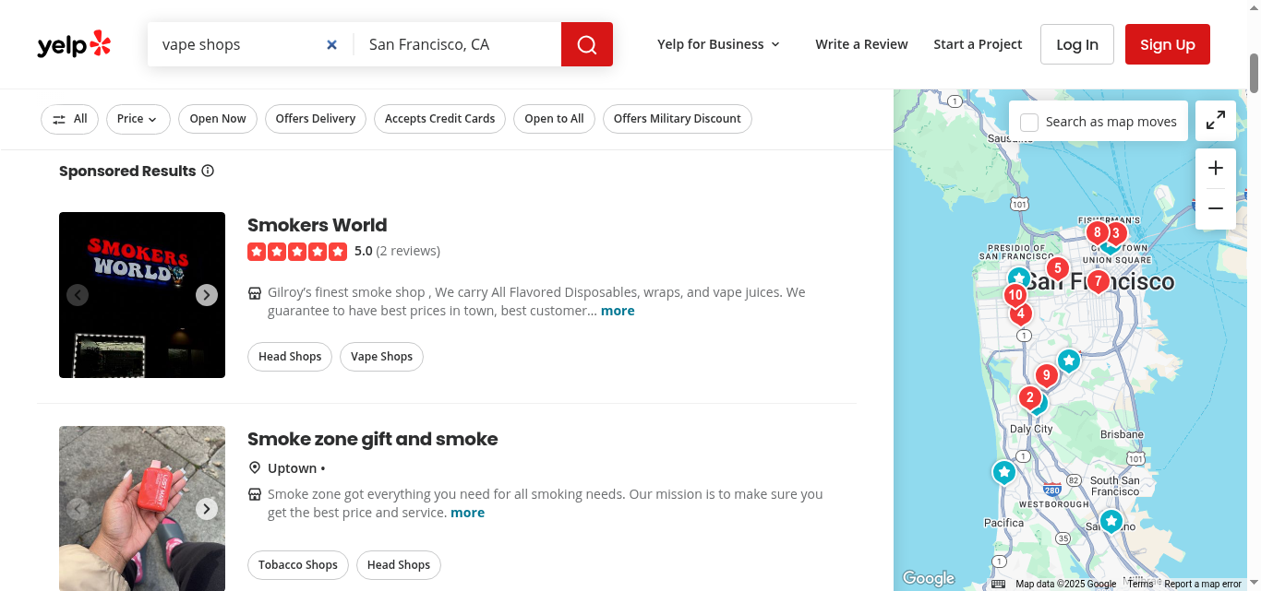This screenshot has width=1261, height=591.
Task: Click Report a map error link
Action: [1203, 584]
